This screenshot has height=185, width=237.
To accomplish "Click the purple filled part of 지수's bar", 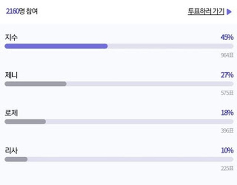I will 56,46.
